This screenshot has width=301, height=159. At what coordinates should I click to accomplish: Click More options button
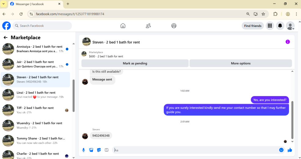[241, 63]
